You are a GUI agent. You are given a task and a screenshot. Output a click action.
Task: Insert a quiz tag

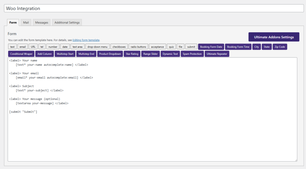pos(171,47)
